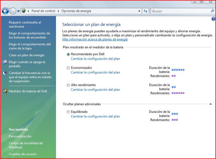Open Requerir contraseña al reactivarse
The image size is (216, 159).
point(25,24)
